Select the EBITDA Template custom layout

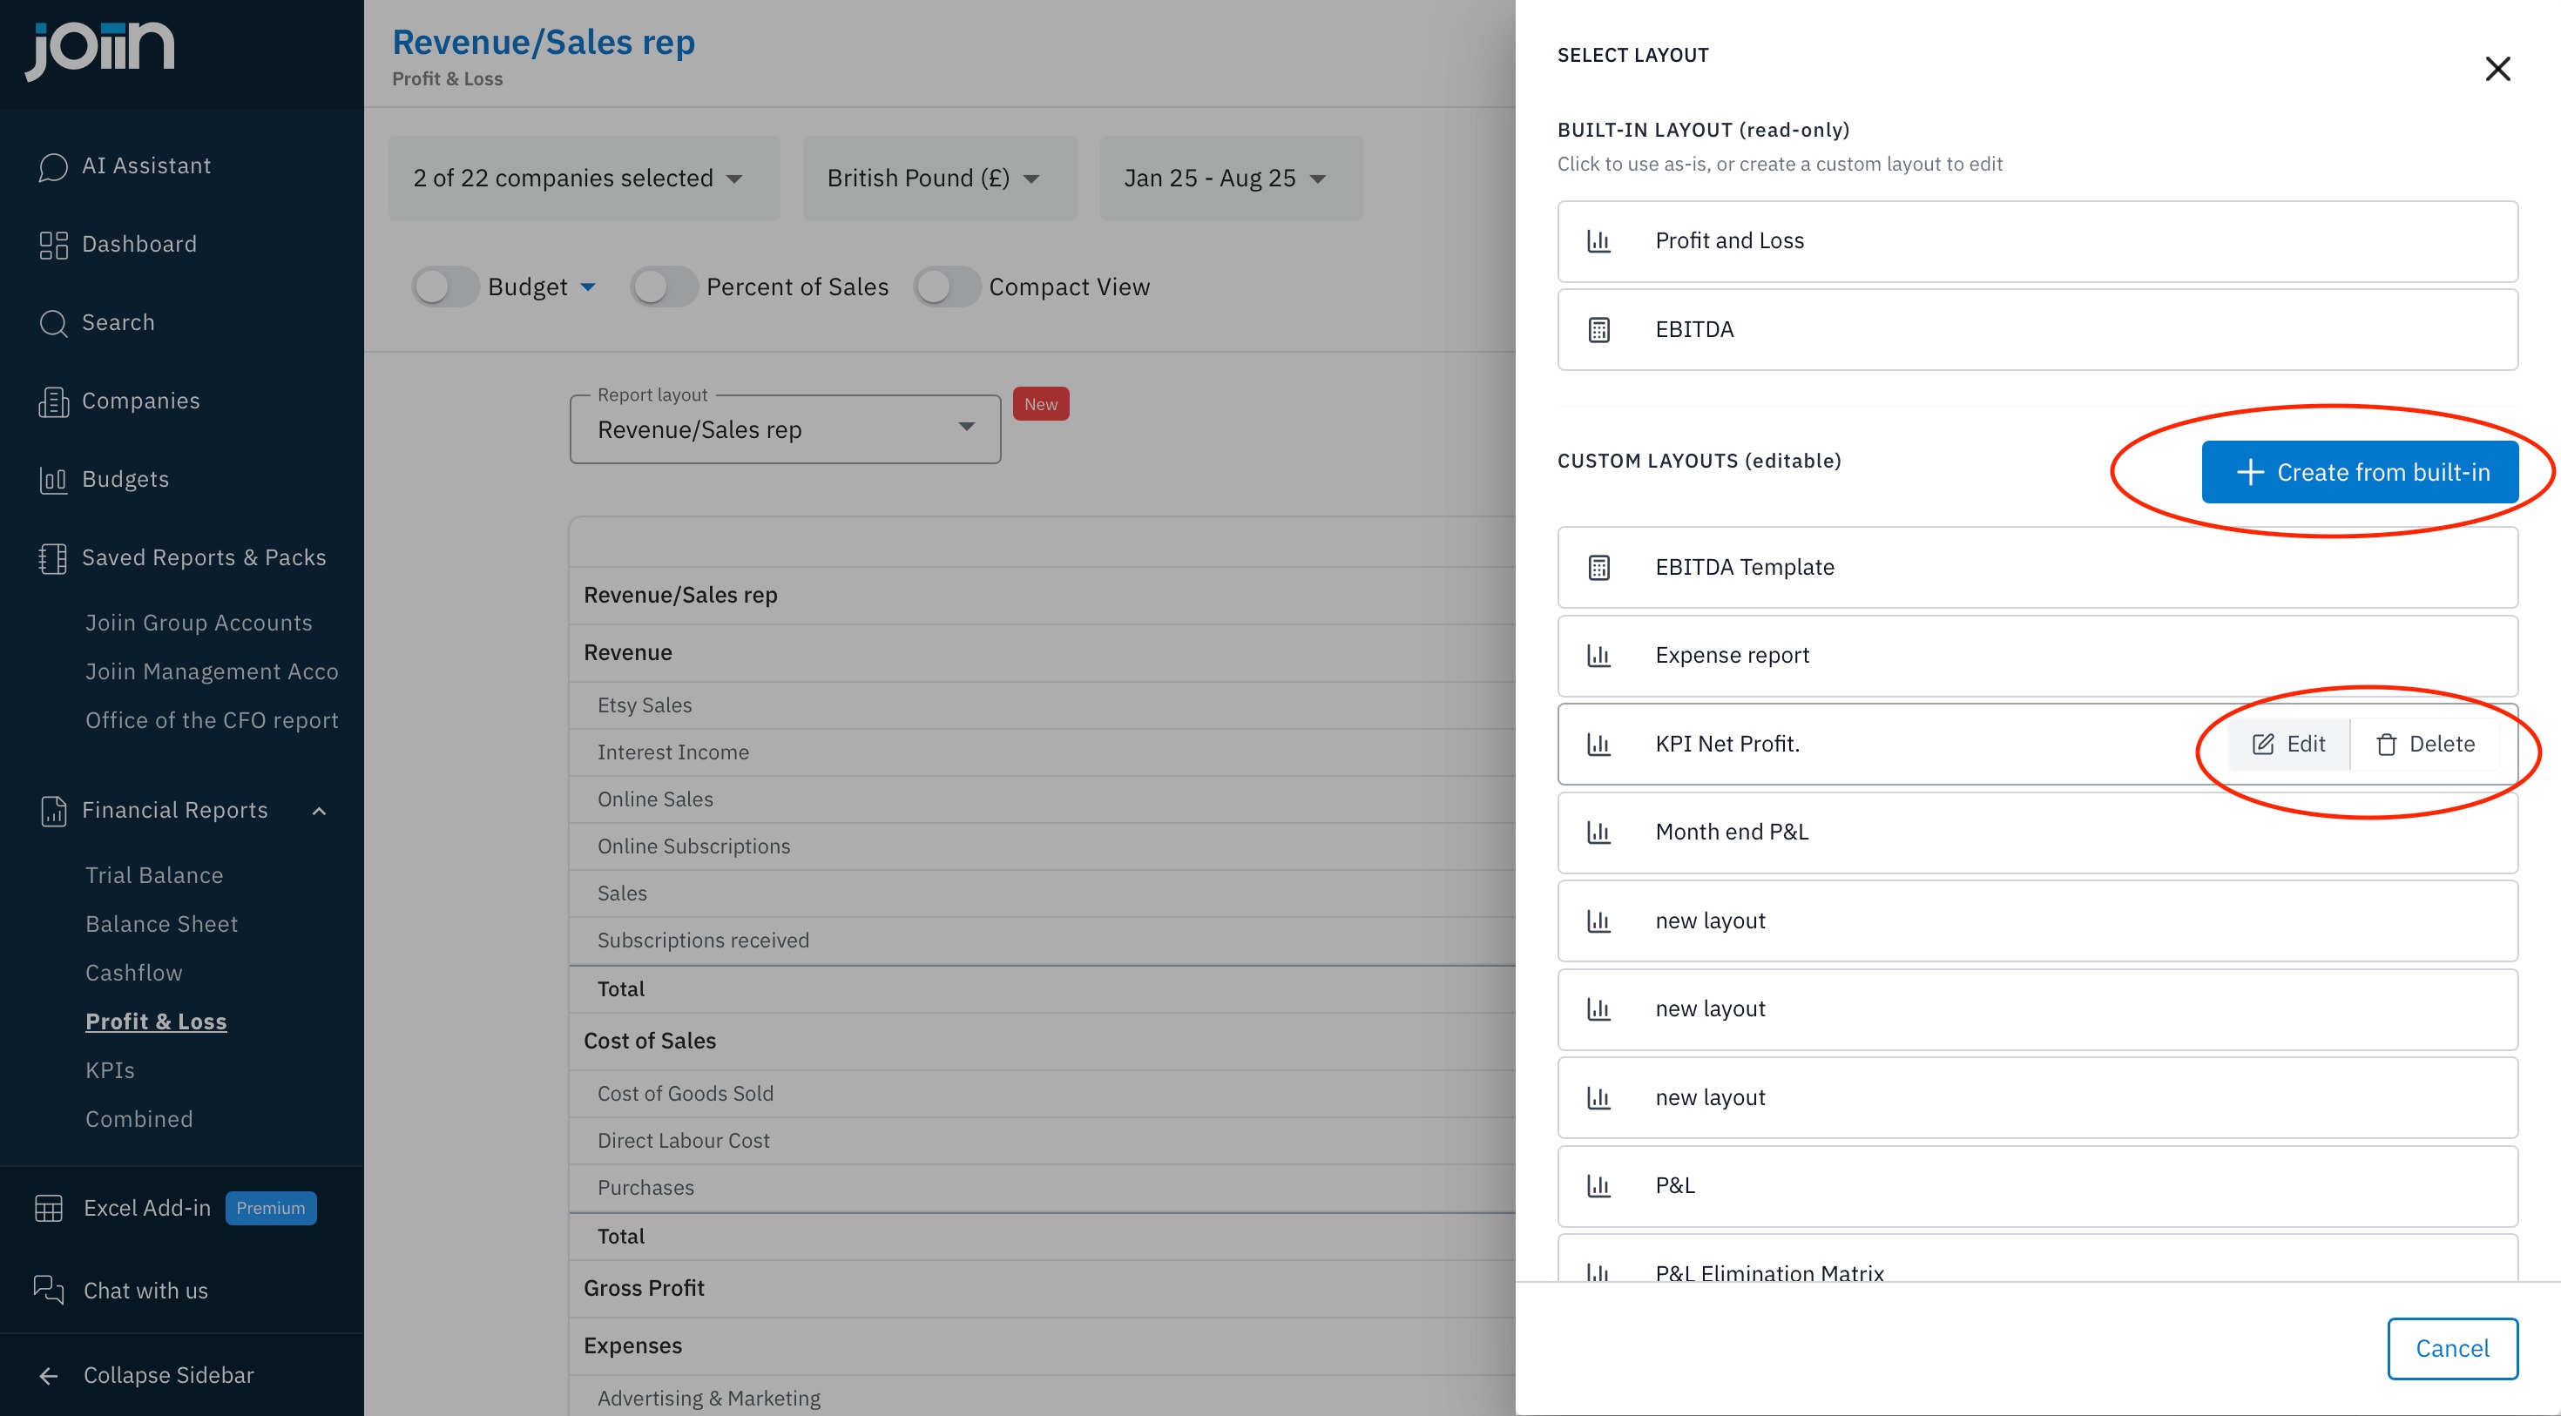(2037, 568)
